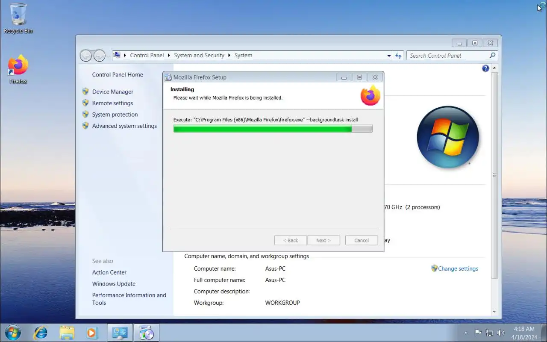
Task: Click shield icon beside Change settings
Action: point(434,268)
